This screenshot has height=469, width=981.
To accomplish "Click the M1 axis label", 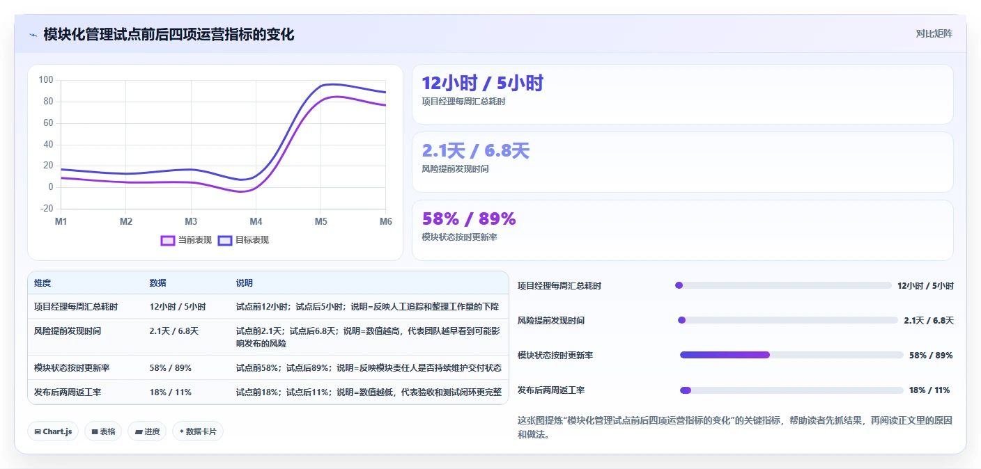I will coord(61,222).
